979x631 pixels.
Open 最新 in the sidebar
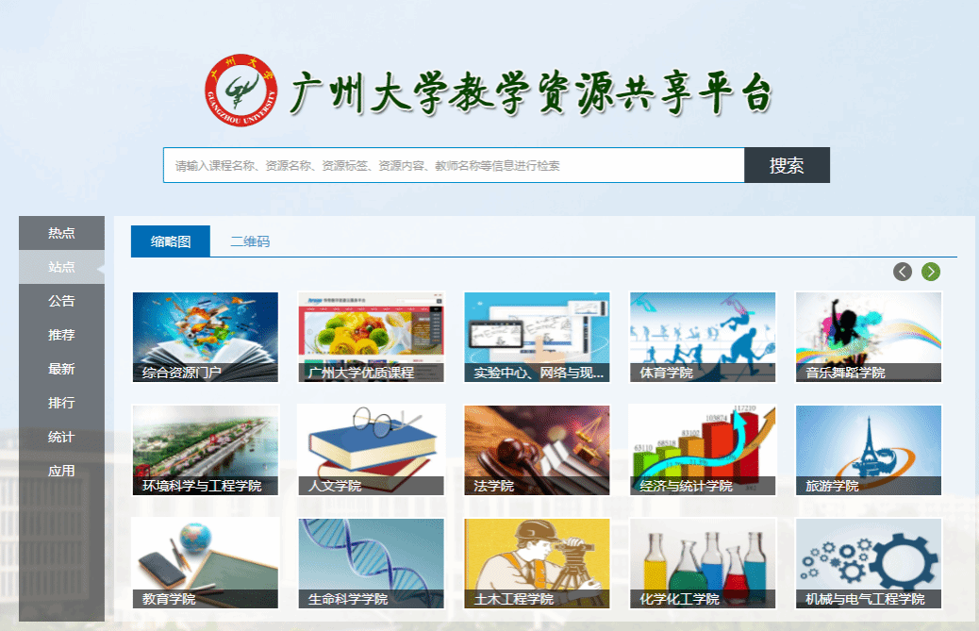(x=61, y=369)
